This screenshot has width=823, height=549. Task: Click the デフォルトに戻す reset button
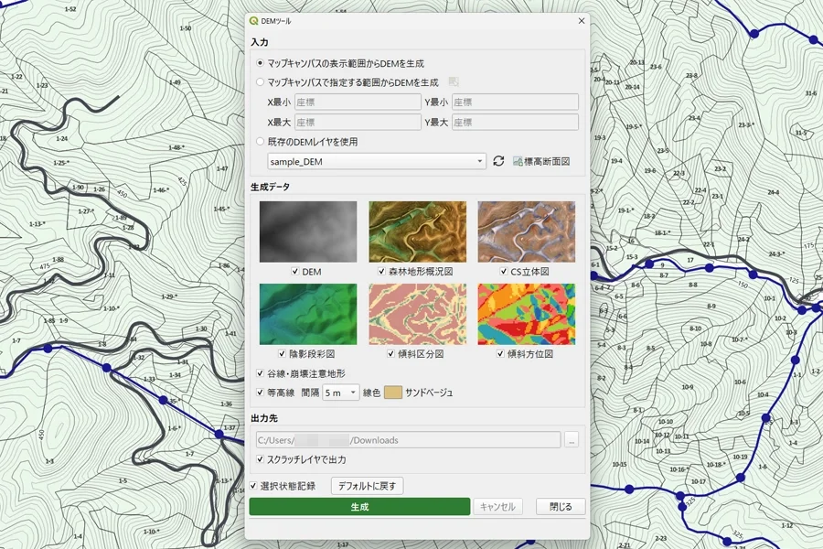[367, 486]
